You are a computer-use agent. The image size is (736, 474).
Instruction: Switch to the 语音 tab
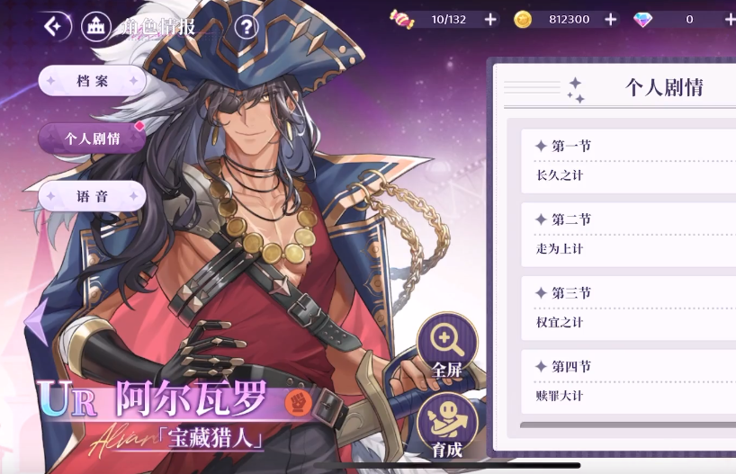pyautogui.click(x=92, y=196)
